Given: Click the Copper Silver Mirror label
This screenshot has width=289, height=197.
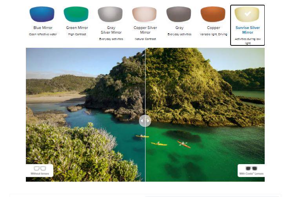Looking at the screenshot, I should pyautogui.click(x=145, y=30).
